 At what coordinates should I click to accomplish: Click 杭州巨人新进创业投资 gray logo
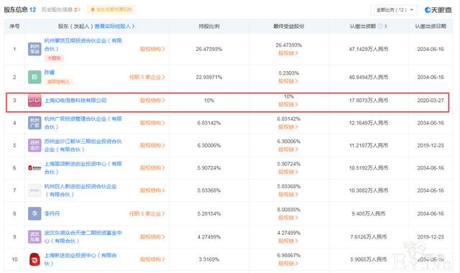(x=34, y=190)
